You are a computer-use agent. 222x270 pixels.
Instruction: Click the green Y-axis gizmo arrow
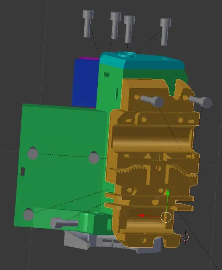(168, 193)
